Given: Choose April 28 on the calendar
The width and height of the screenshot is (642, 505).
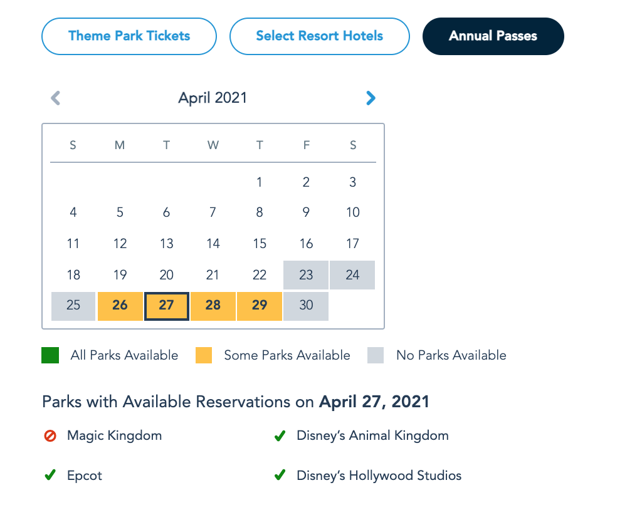Looking at the screenshot, I should (x=213, y=305).
